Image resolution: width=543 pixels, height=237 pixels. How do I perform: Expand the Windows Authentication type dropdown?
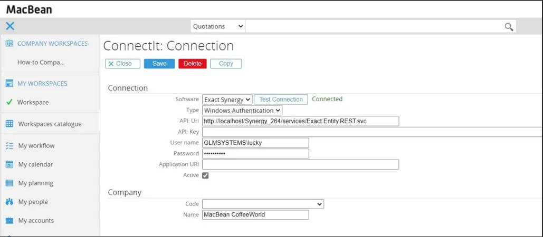[242, 111]
